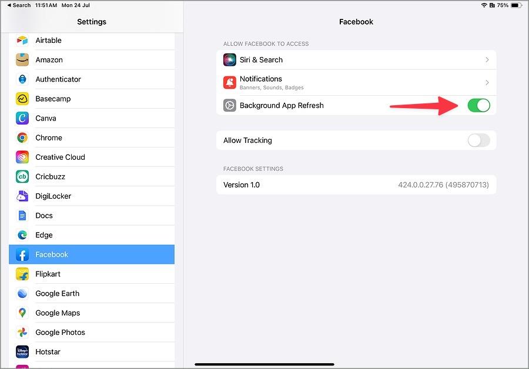Image resolution: width=529 pixels, height=369 pixels.
Task: Click the 'Facebook' page title
Action: click(x=356, y=22)
